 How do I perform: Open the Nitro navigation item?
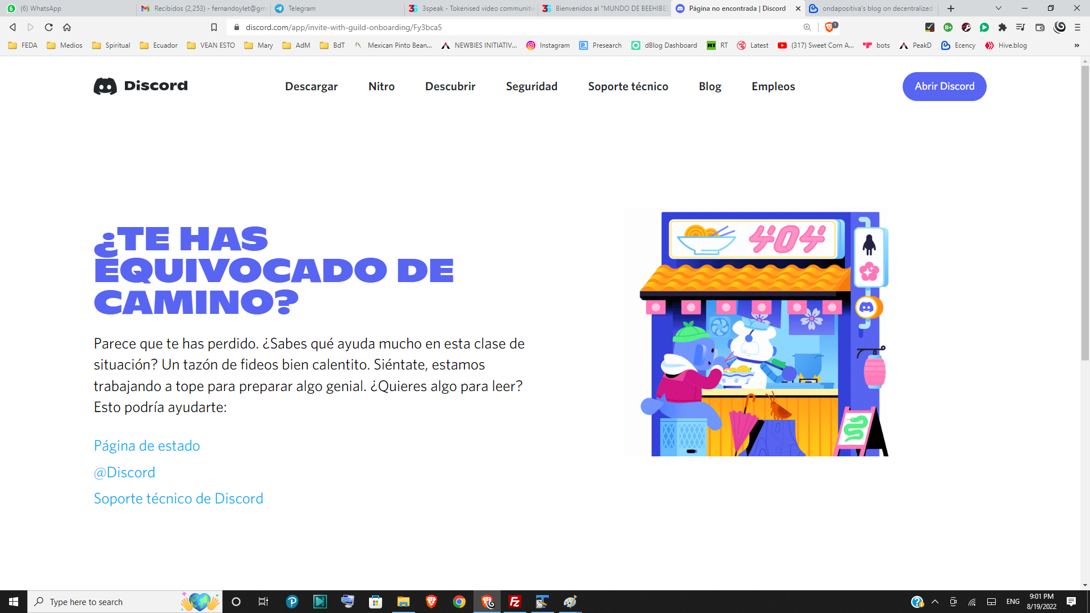381,86
